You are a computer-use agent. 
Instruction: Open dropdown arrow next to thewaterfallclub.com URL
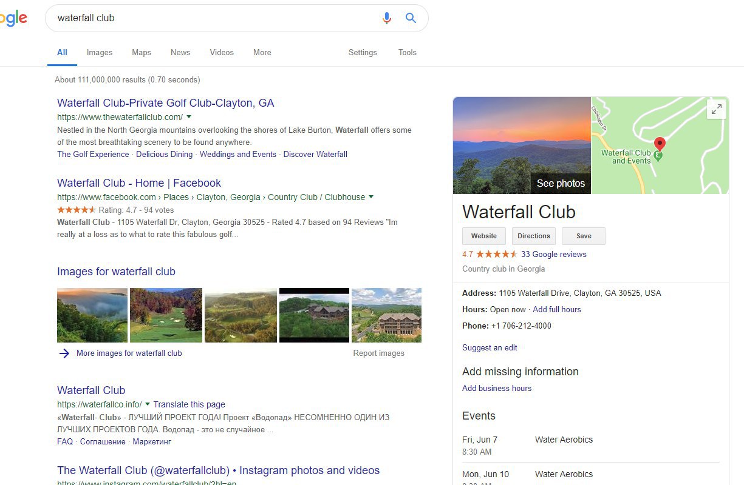point(189,117)
